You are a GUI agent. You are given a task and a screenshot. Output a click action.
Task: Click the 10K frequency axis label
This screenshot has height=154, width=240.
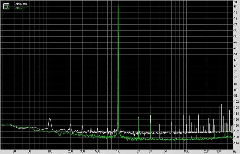click(186, 151)
